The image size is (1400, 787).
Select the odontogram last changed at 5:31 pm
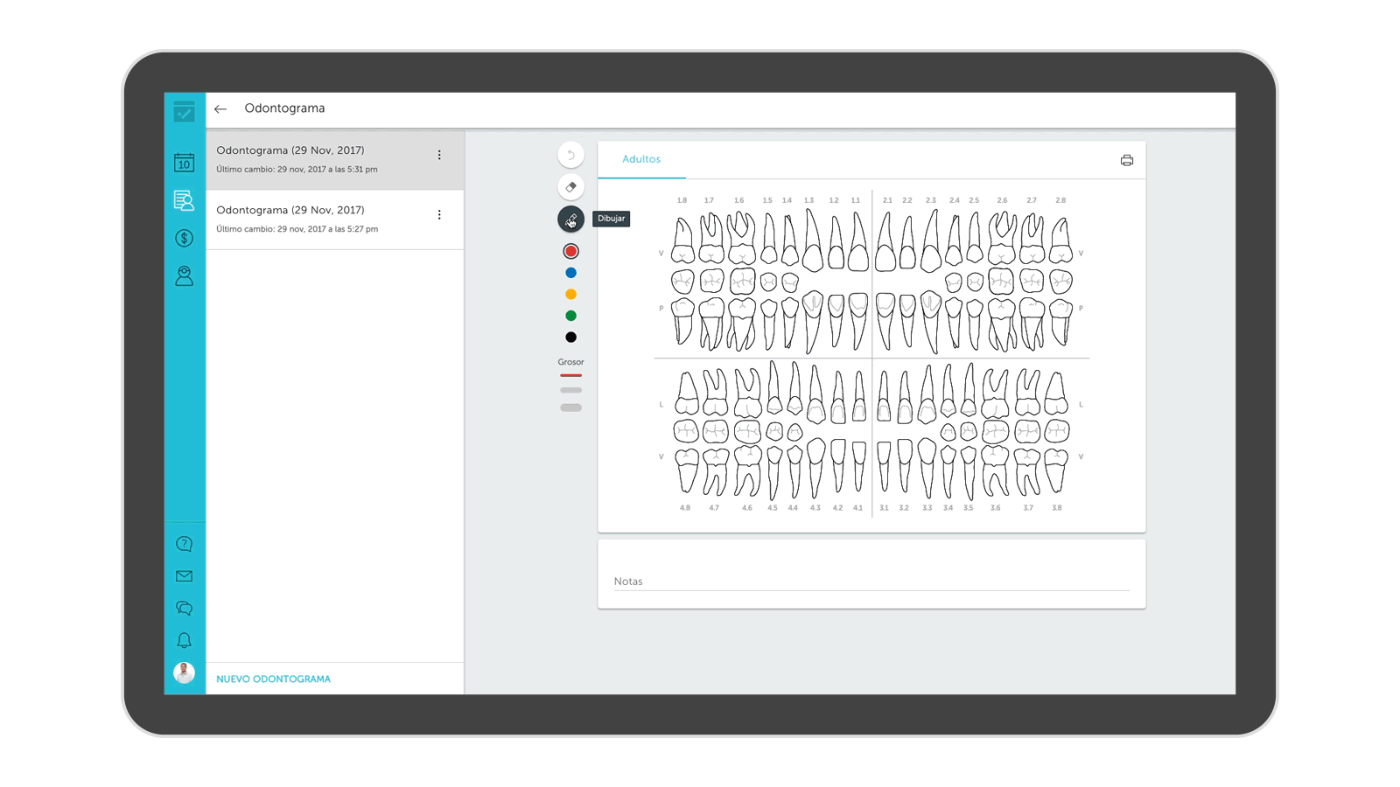335,160
